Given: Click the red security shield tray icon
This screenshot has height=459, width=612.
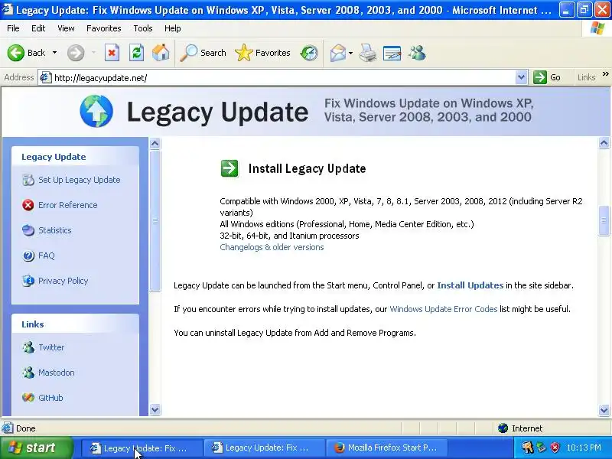Looking at the screenshot, I should click(x=555, y=448).
